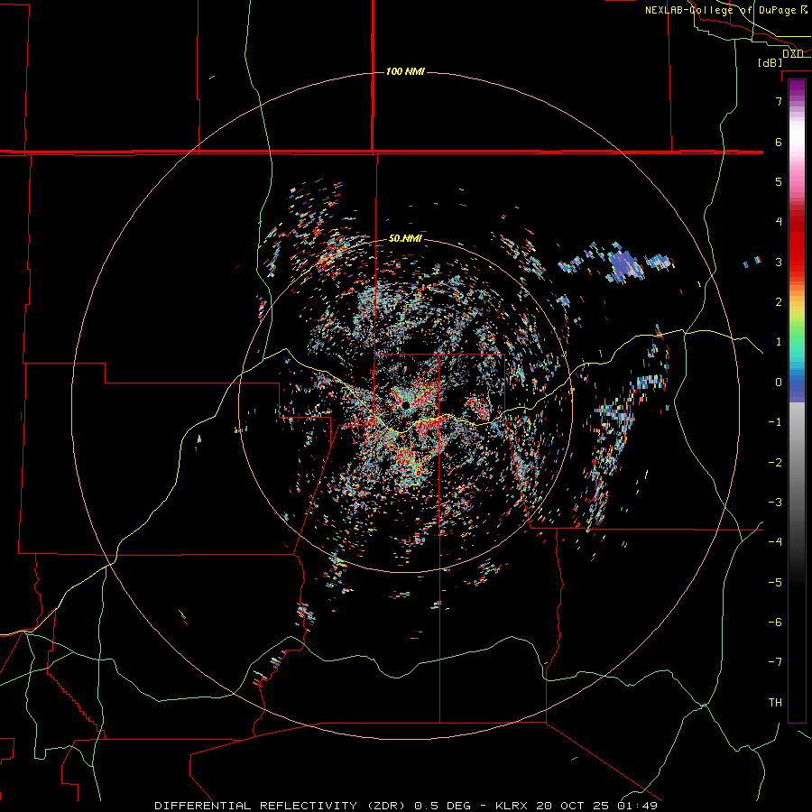The width and height of the screenshot is (812, 812).
Task: Click the 1 dB scale label
Action: point(779,342)
